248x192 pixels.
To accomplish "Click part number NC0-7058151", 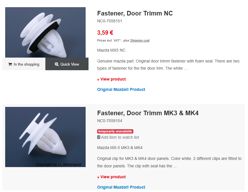I will point(109,21).
